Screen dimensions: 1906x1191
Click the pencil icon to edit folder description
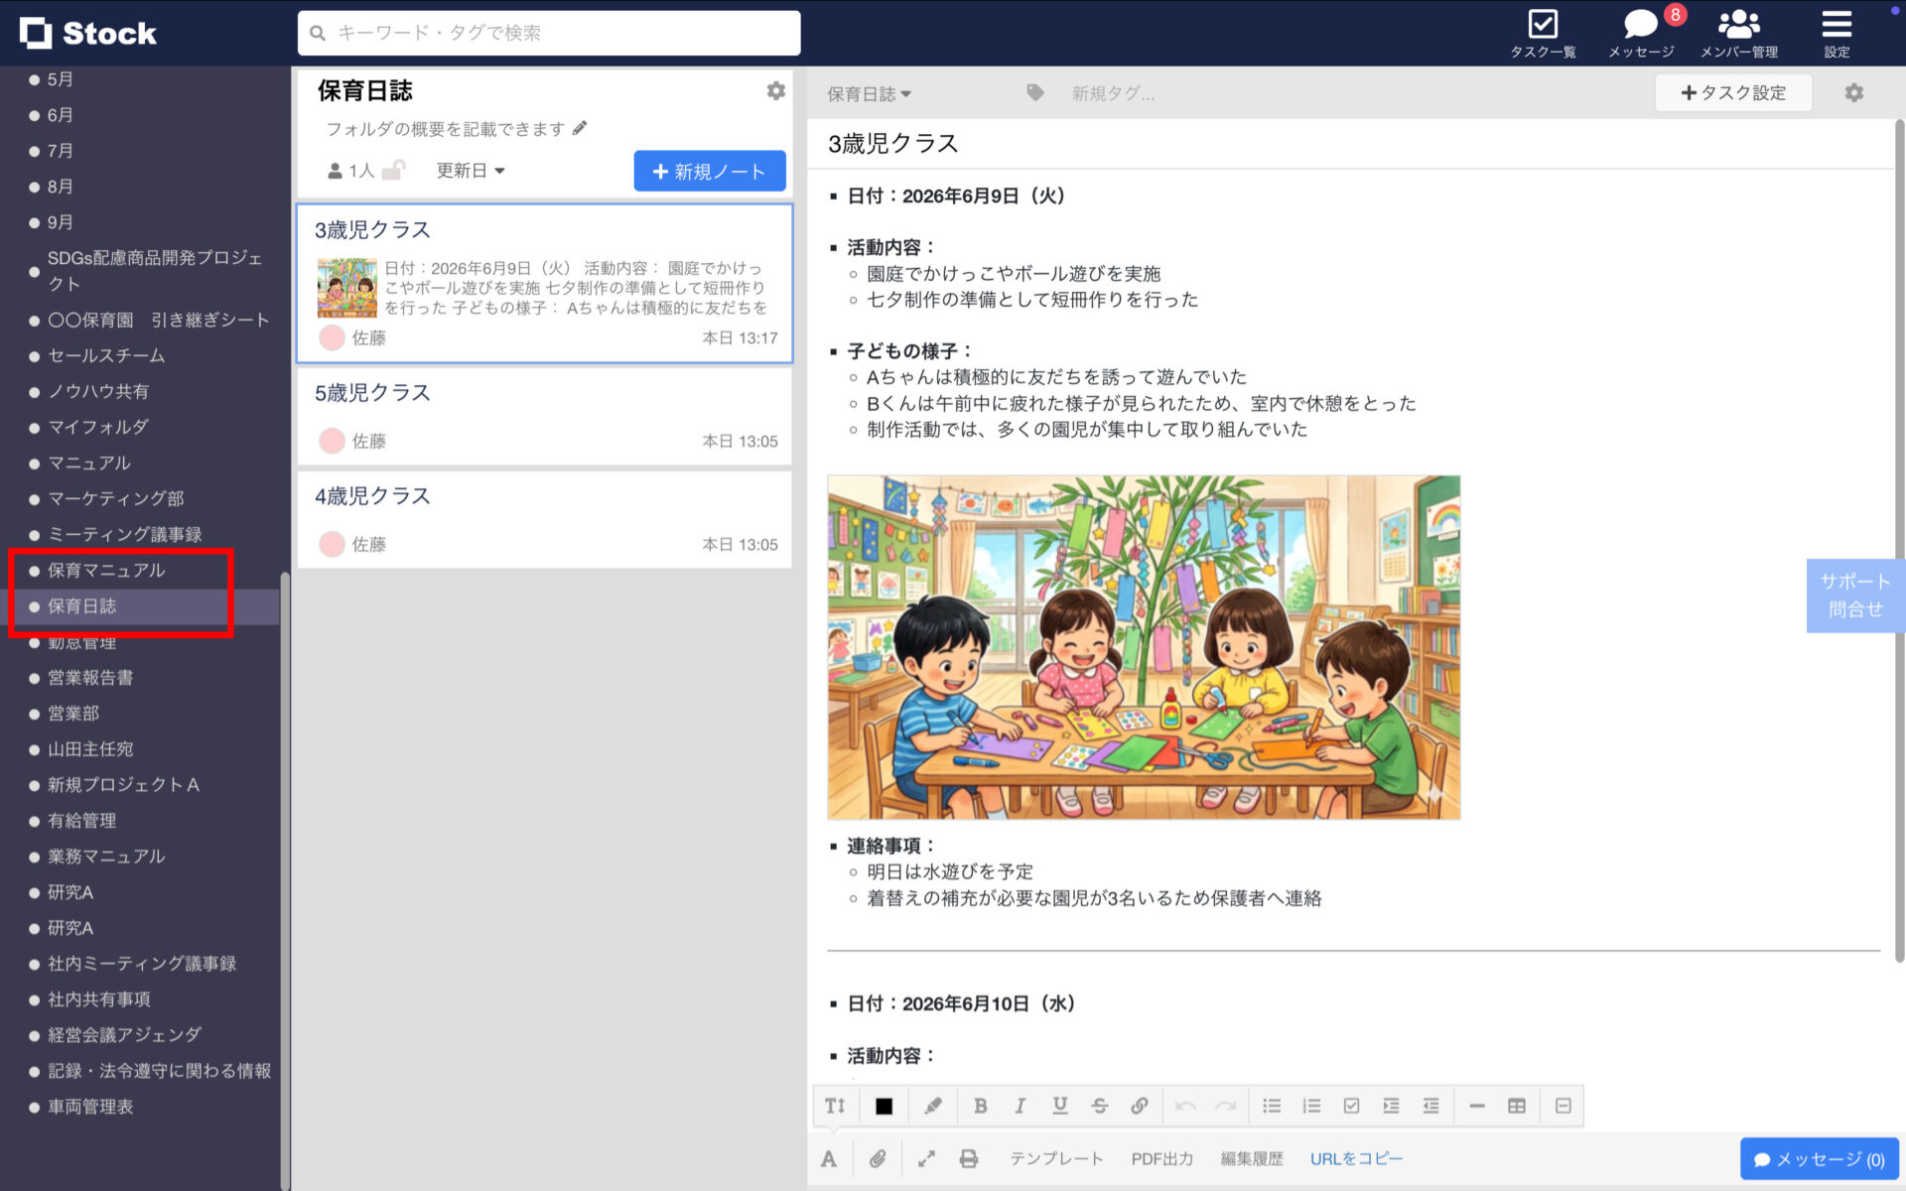(580, 128)
